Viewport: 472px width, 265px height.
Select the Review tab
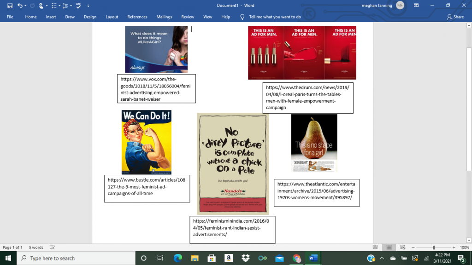pyautogui.click(x=188, y=17)
